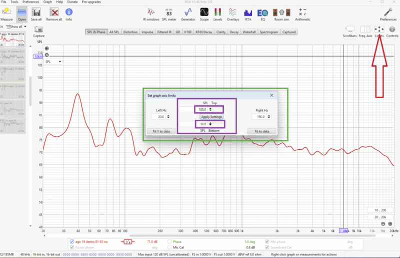400x258 pixels.
Task: Select first measurement thumbnail ago 19 destro
Action: [x=12, y=40]
